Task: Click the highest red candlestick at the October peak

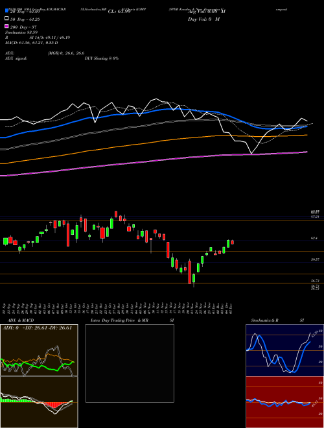Action: pos(116,214)
